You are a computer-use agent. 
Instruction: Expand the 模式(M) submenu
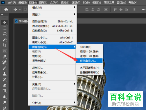click(52, 8)
